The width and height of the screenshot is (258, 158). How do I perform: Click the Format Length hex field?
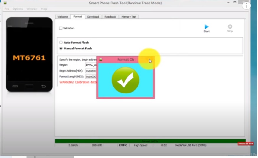click(91, 77)
